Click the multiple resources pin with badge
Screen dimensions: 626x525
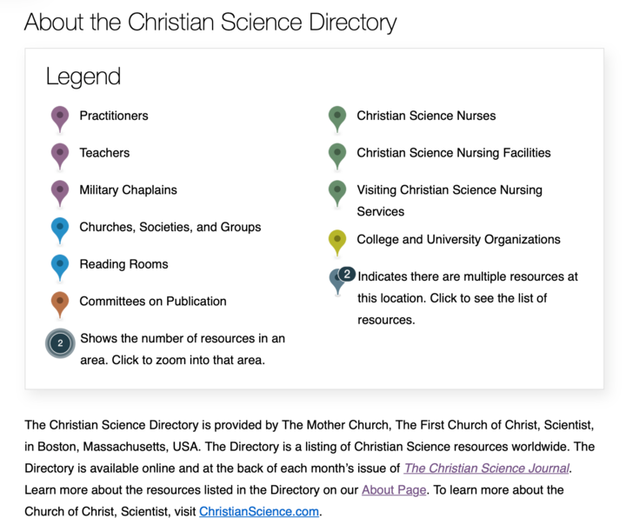coord(342,281)
